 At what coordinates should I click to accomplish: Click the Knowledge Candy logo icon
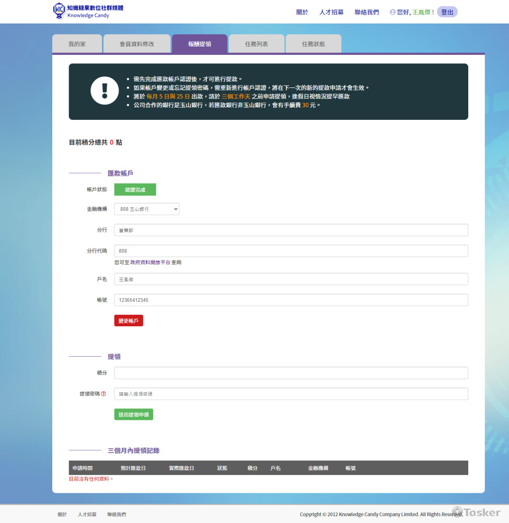click(59, 11)
